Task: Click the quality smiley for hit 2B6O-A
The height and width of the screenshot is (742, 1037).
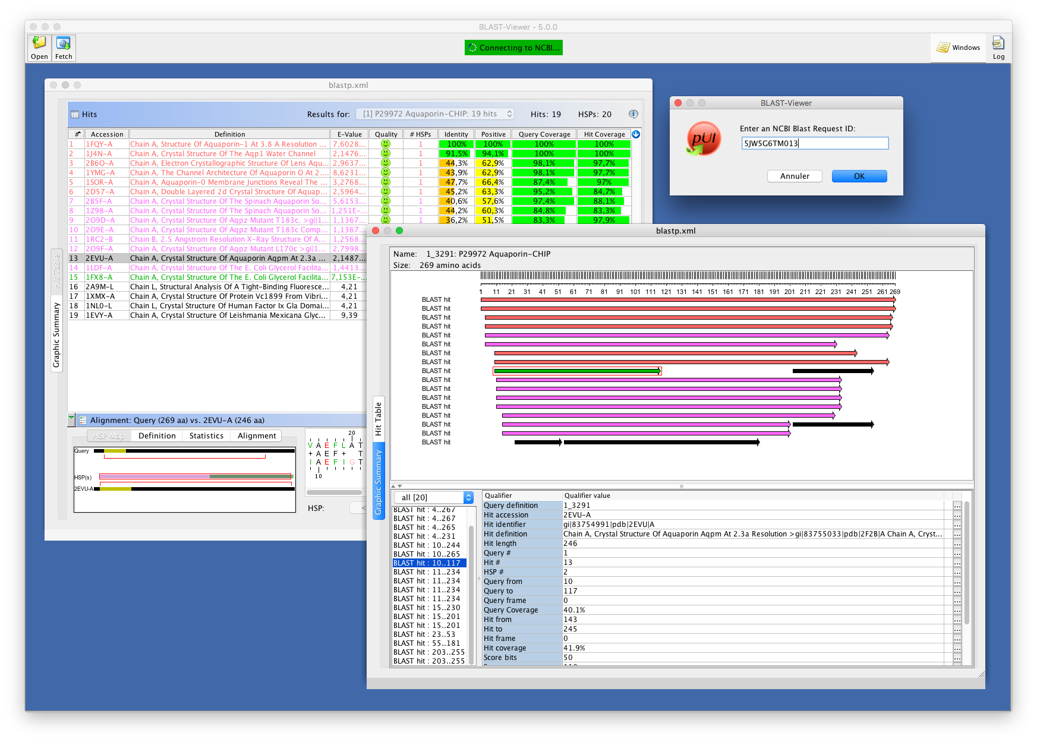Action: [x=386, y=163]
